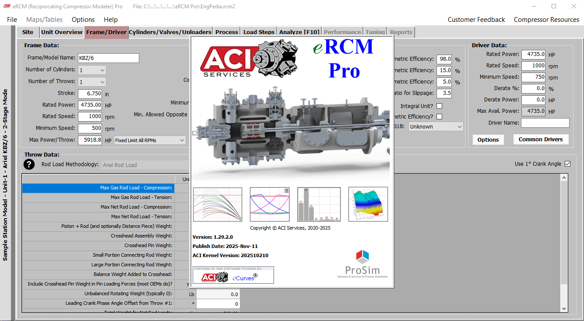
Task: Click Customer Feedback link
Action: tap(476, 20)
